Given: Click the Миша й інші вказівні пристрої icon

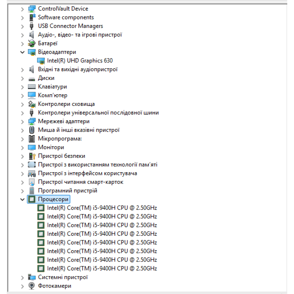Looking at the screenshot, I should point(31,130).
